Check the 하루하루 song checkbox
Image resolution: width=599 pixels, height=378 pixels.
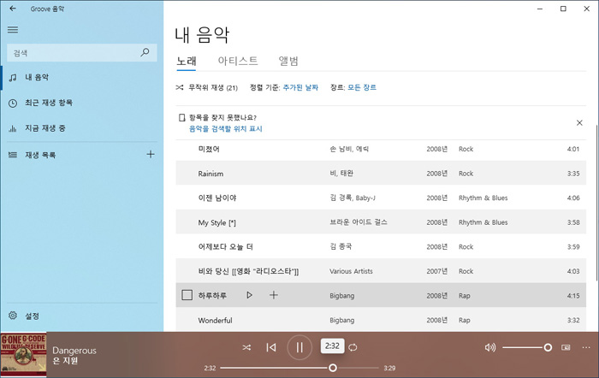click(187, 295)
